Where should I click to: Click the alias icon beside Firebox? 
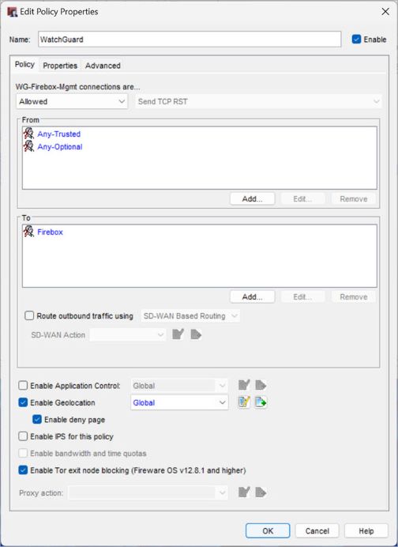coord(29,232)
